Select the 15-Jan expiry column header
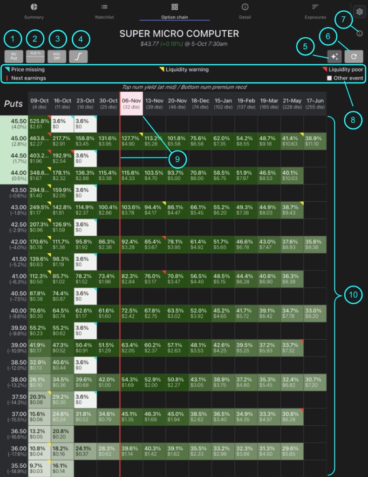This screenshot has width=368, height=477. [x=223, y=103]
